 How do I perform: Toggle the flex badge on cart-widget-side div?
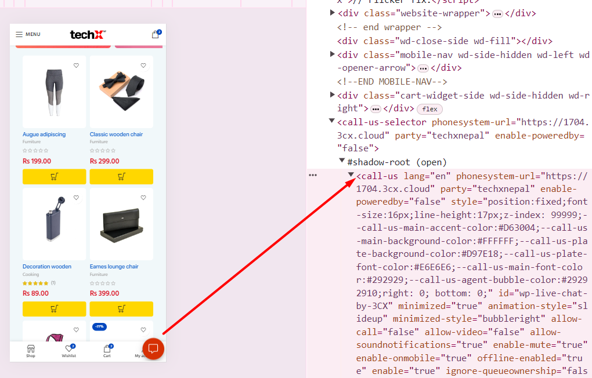click(429, 110)
